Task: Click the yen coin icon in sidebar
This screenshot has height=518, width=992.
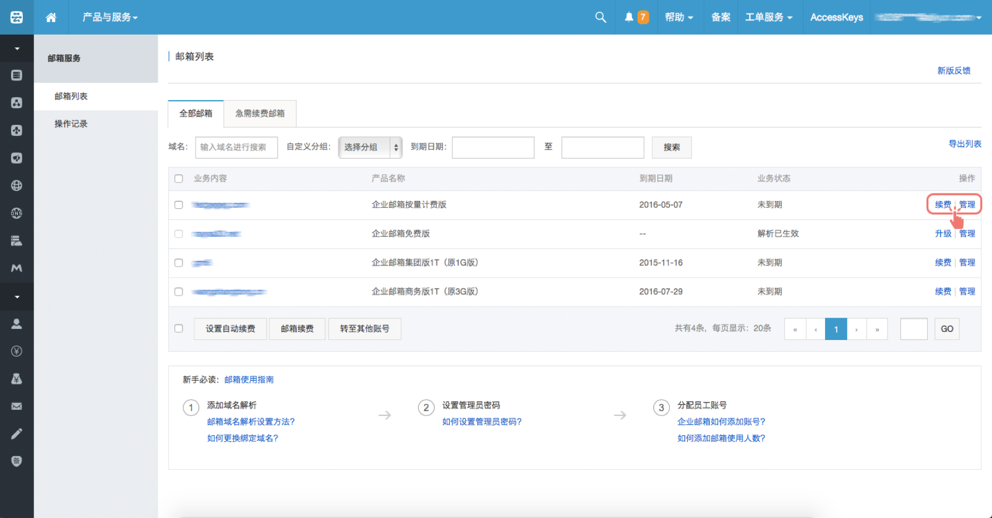Action: coord(17,351)
